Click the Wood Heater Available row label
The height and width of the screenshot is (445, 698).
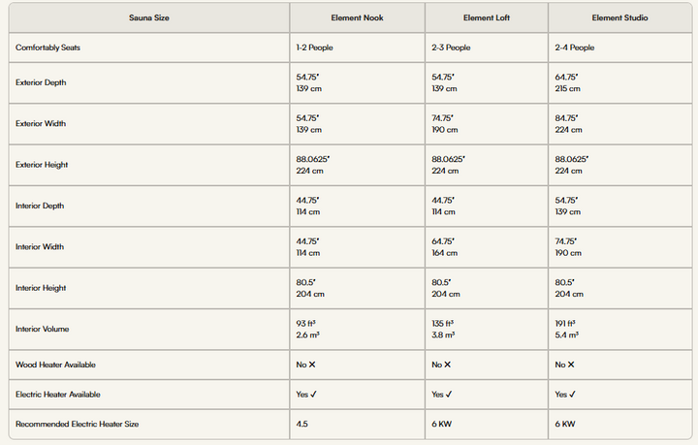tap(55, 365)
